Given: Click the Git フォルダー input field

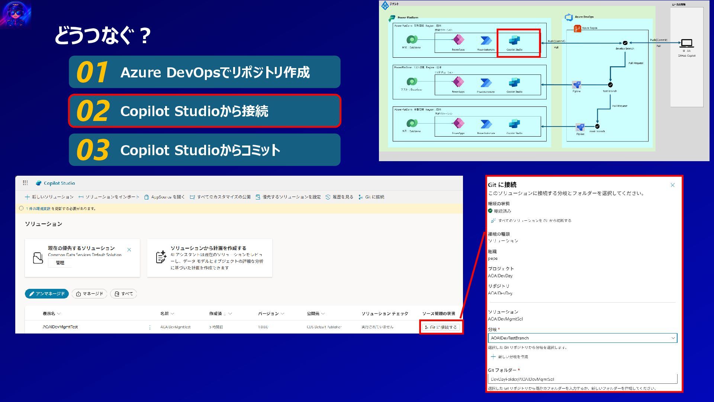Looking at the screenshot, I should point(582,379).
